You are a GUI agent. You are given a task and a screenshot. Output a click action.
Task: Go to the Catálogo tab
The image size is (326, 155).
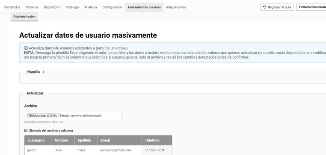tap(72, 7)
